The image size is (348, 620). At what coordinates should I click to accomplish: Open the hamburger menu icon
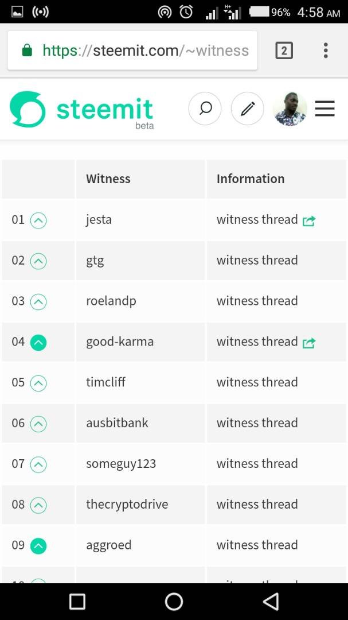coord(324,108)
